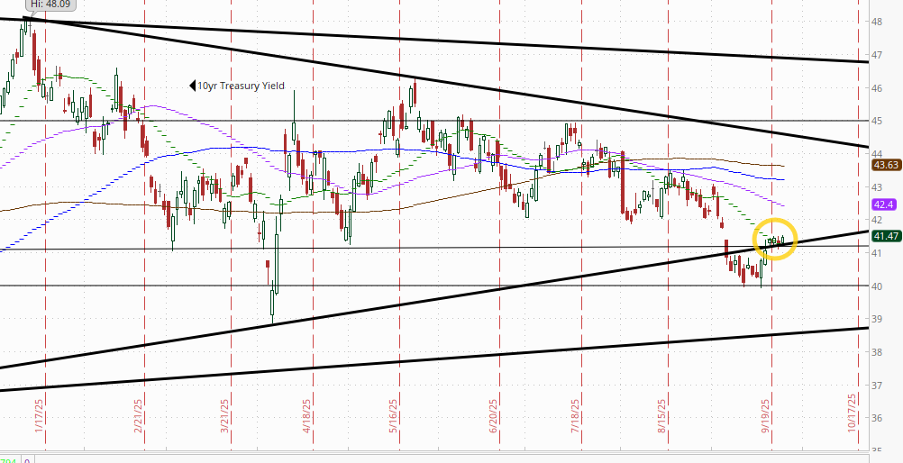Click the 2/21/25 date label

(x=140, y=416)
